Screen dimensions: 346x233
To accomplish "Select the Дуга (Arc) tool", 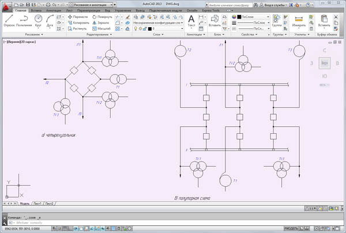I will pos(51,21).
